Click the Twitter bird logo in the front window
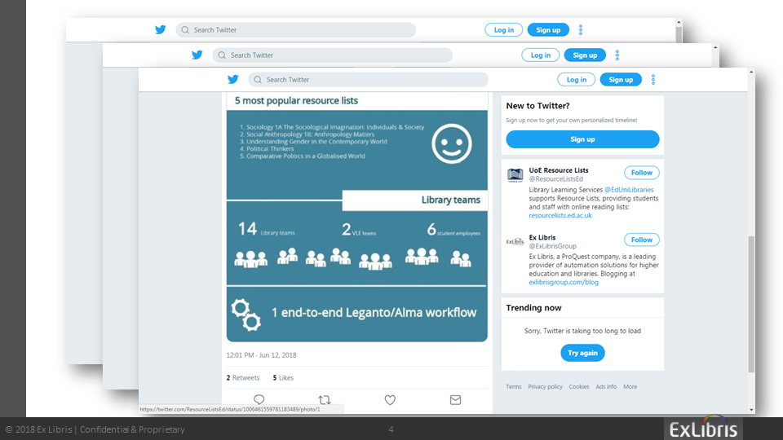The width and height of the screenshot is (783, 440). coord(233,80)
